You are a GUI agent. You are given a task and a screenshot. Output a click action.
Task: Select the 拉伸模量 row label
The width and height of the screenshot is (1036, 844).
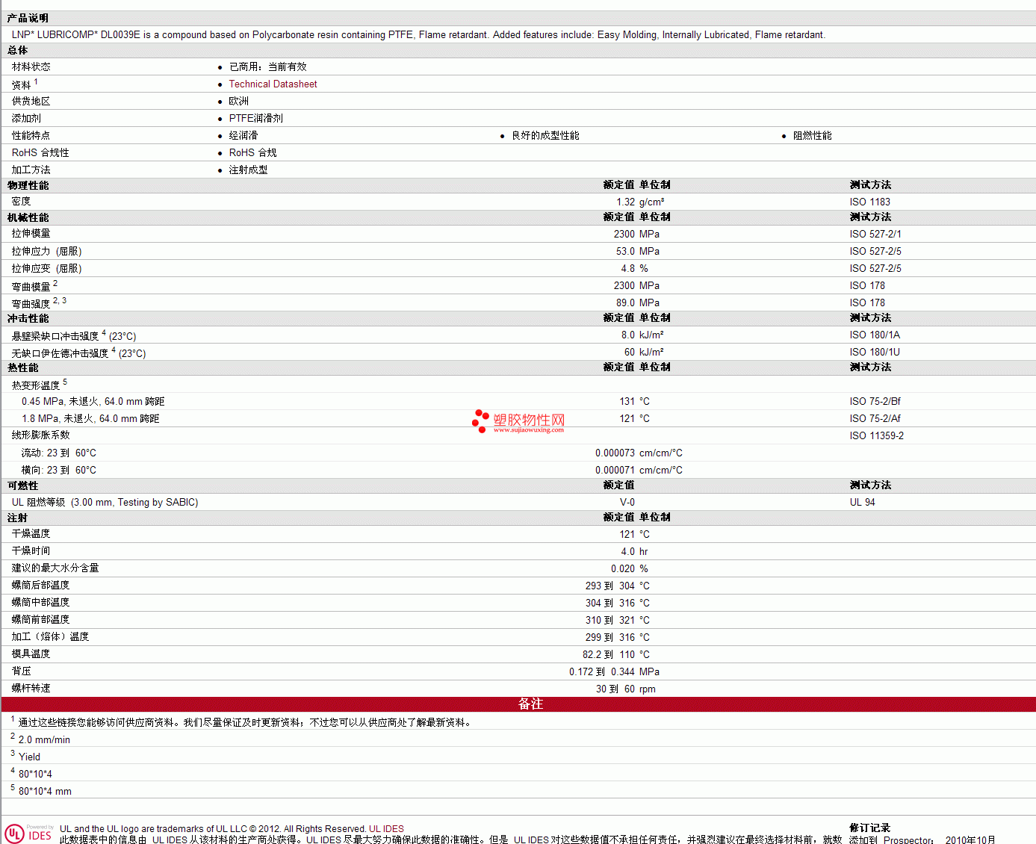pyautogui.click(x=31, y=234)
